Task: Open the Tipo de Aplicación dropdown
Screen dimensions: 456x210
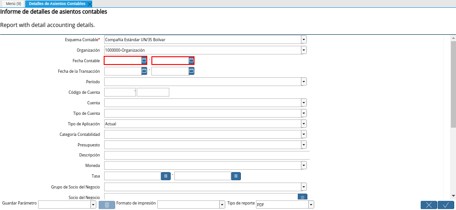Action: (304, 124)
